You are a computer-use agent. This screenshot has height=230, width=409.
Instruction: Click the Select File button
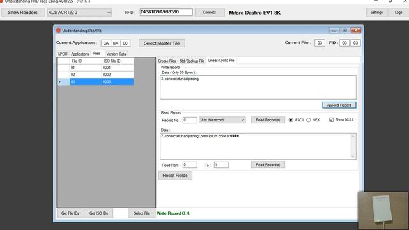click(142, 213)
